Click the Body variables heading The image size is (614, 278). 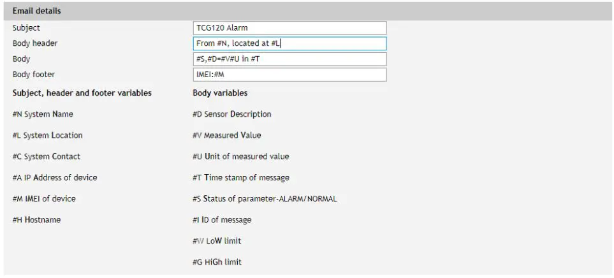tap(220, 93)
